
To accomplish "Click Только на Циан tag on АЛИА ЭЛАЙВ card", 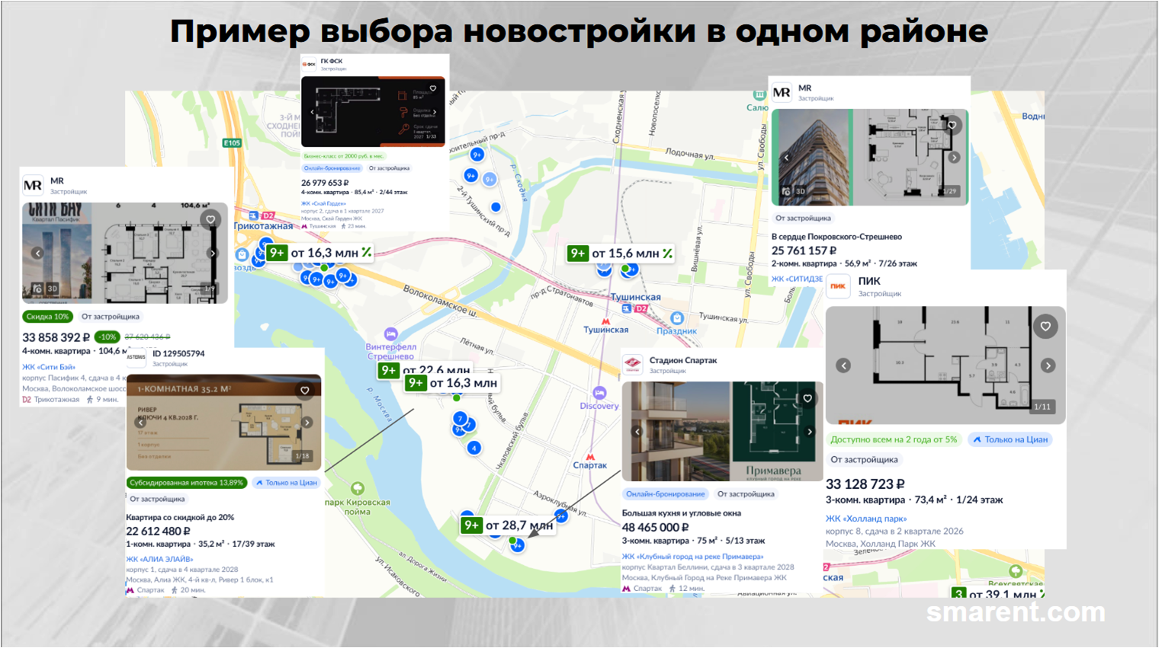I will 286,483.
